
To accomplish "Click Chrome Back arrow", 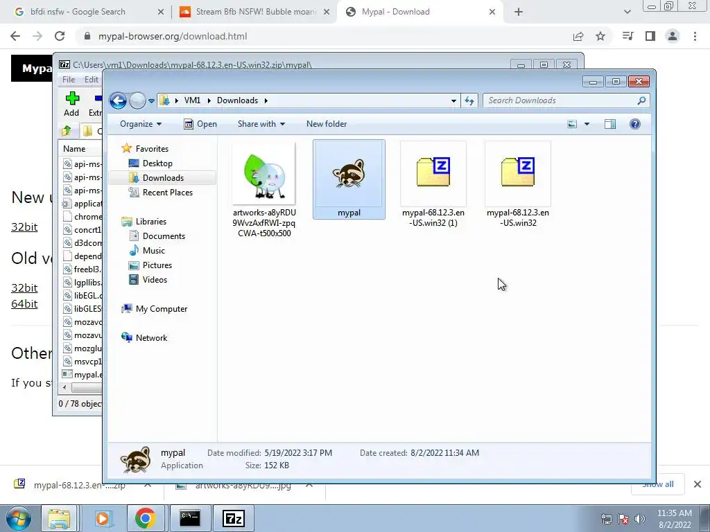I will 15,36.
